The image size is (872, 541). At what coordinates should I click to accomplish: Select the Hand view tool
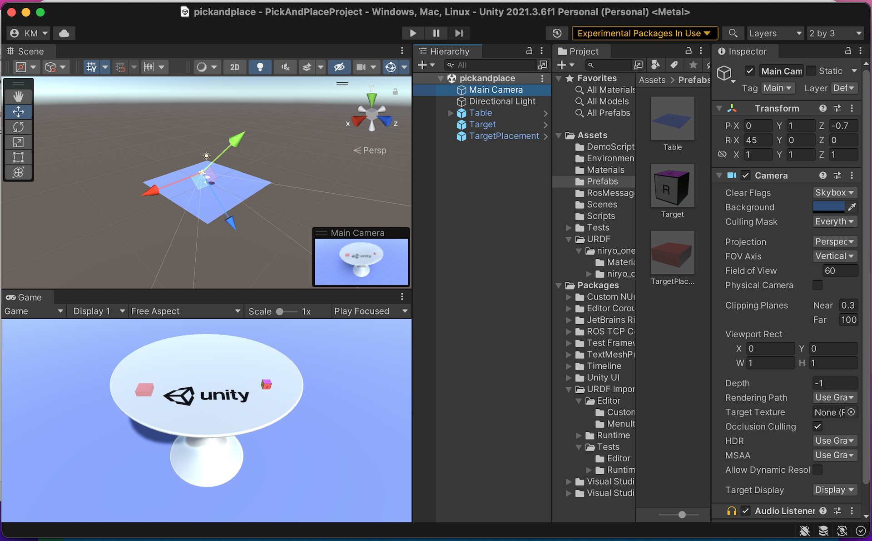point(18,96)
